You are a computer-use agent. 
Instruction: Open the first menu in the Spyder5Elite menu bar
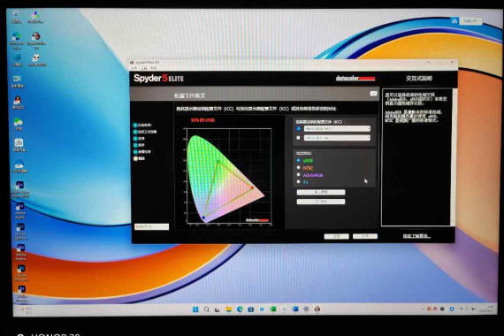pos(134,68)
